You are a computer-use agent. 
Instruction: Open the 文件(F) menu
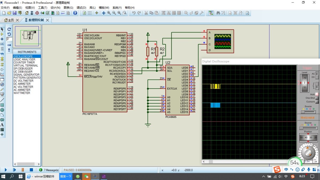pyautogui.click(x=5, y=8)
